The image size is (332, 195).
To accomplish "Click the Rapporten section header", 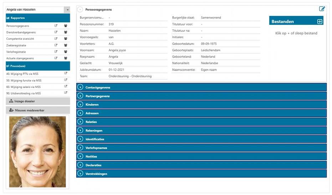I will tap(38, 18).
